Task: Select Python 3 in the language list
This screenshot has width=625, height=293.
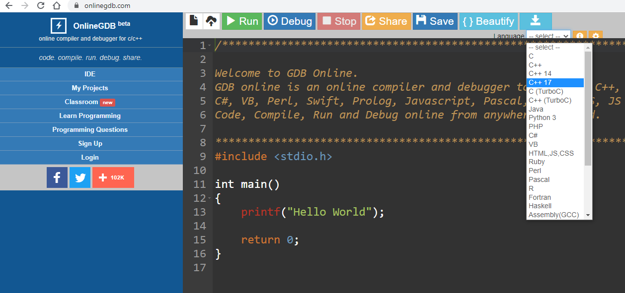Action: (x=555, y=117)
